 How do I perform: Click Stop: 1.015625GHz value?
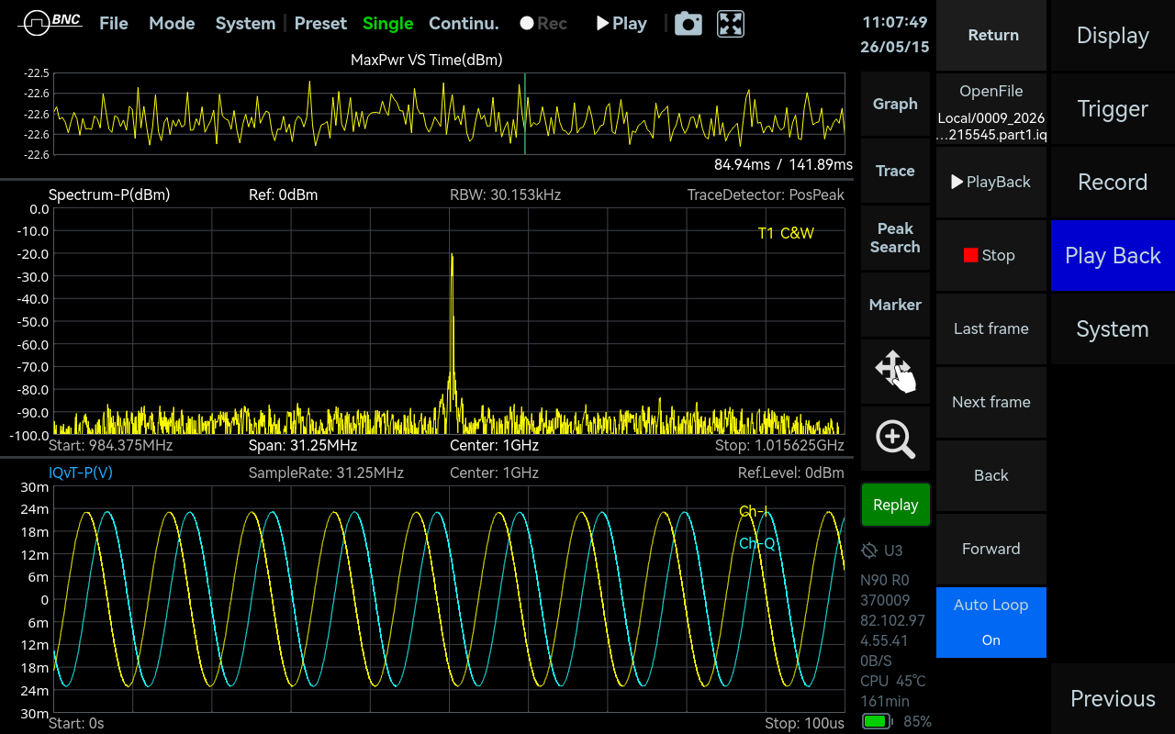tap(779, 445)
